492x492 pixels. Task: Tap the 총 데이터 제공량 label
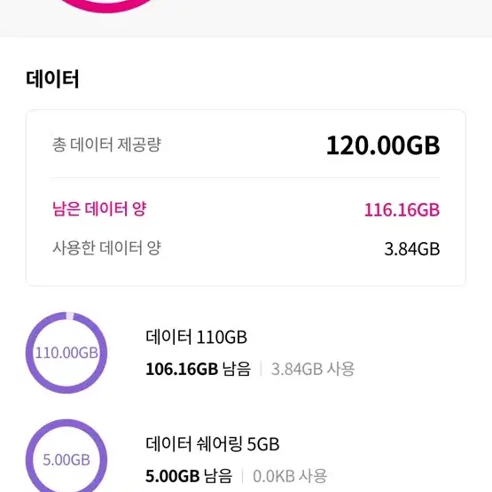(106, 144)
